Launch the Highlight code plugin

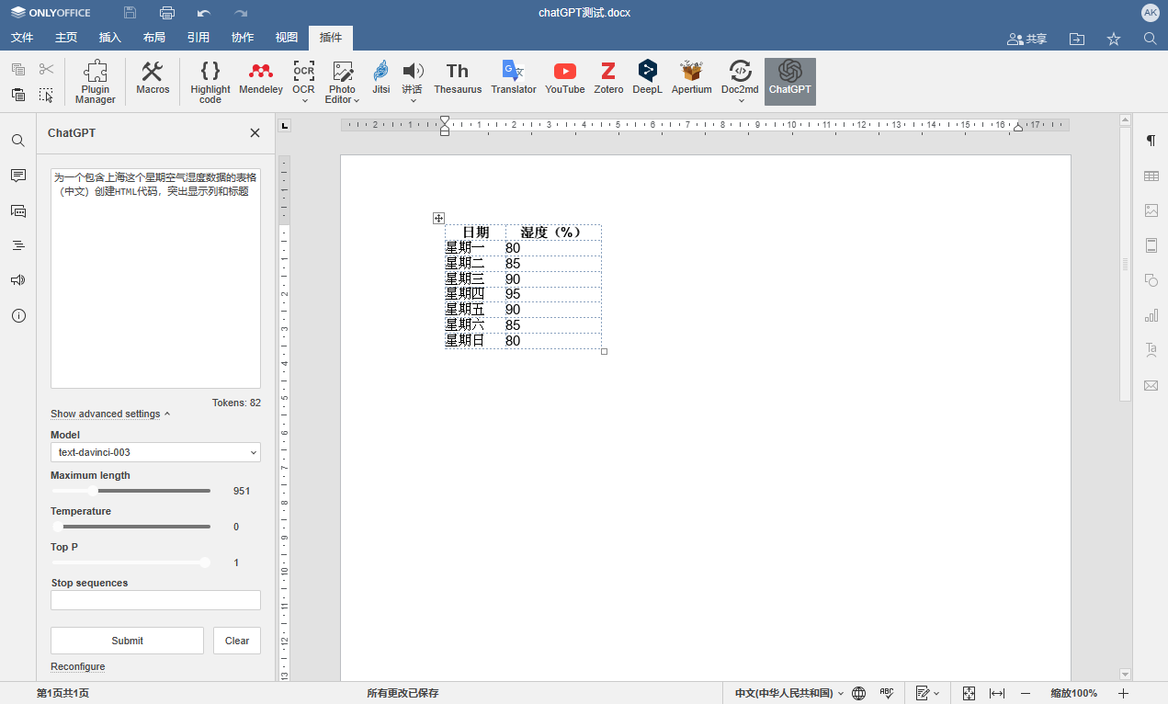point(210,82)
